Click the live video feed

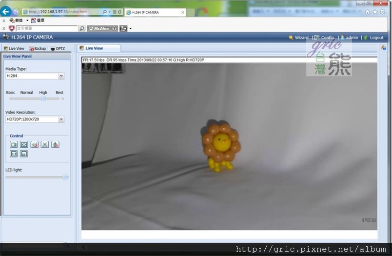(x=229, y=146)
